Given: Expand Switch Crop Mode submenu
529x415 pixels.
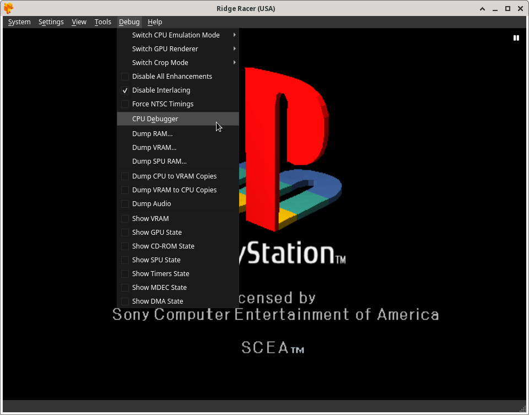Looking at the screenshot, I should click(x=178, y=63).
